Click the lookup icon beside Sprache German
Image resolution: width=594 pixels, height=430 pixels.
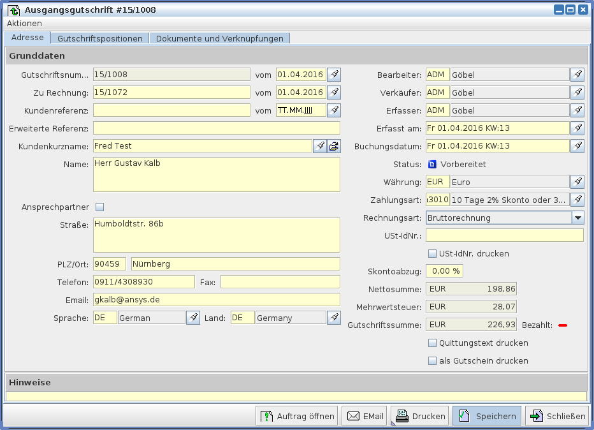192,318
